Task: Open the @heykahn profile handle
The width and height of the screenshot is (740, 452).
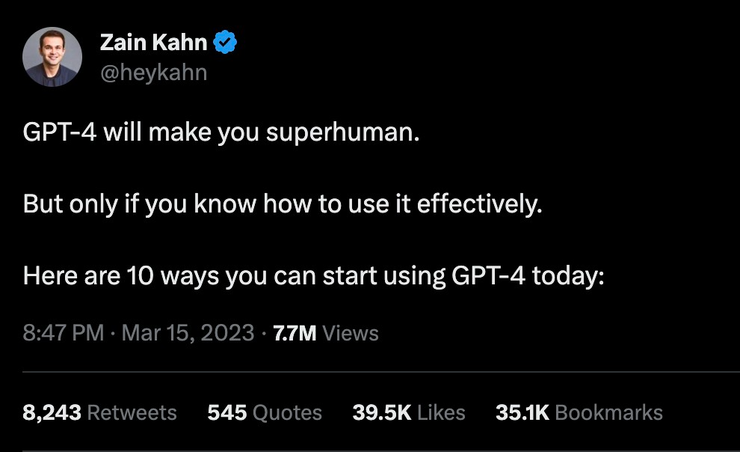Action: [x=155, y=72]
